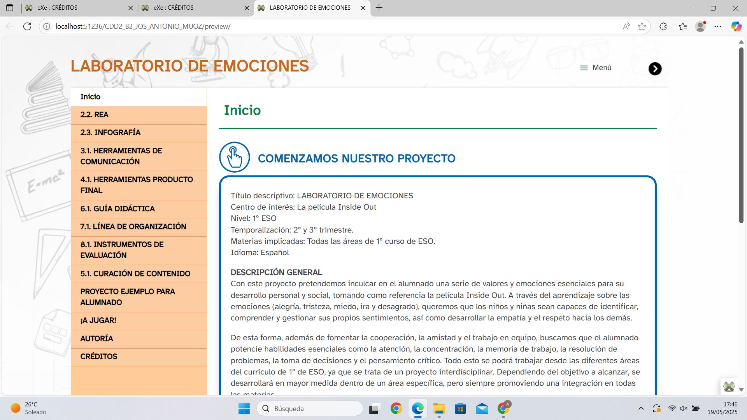Add page to favorites star icon

(642, 26)
